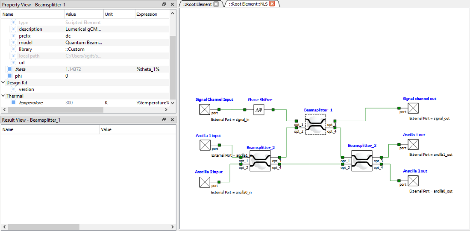Click the Unit column header

[119, 14]
